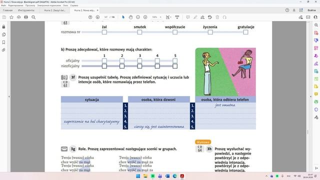Print the document with the printer icon
The height and width of the screenshot is (180, 320).
pyautogui.click(x=26, y=17)
